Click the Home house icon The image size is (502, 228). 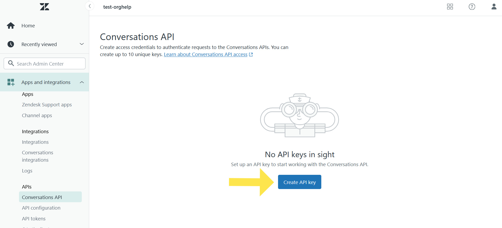coord(11,26)
